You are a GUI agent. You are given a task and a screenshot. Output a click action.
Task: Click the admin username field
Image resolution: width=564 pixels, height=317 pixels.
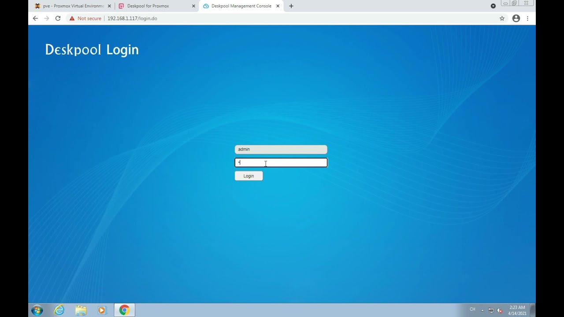tap(281, 149)
